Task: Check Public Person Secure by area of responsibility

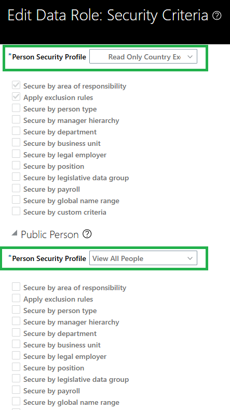Action: click(x=16, y=287)
